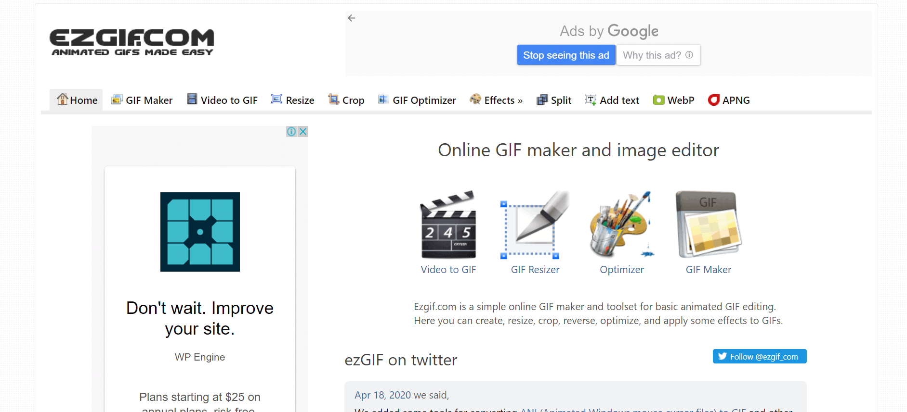The height and width of the screenshot is (412, 907).
Task: Click the EZGIF.COM site logo
Action: pyautogui.click(x=132, y=42)
